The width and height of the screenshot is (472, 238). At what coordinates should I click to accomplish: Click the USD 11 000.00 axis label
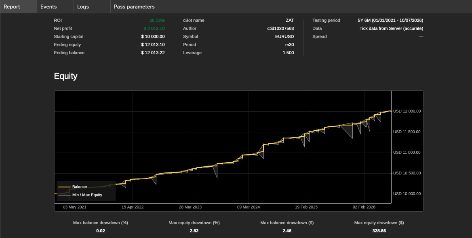[407, 153]
